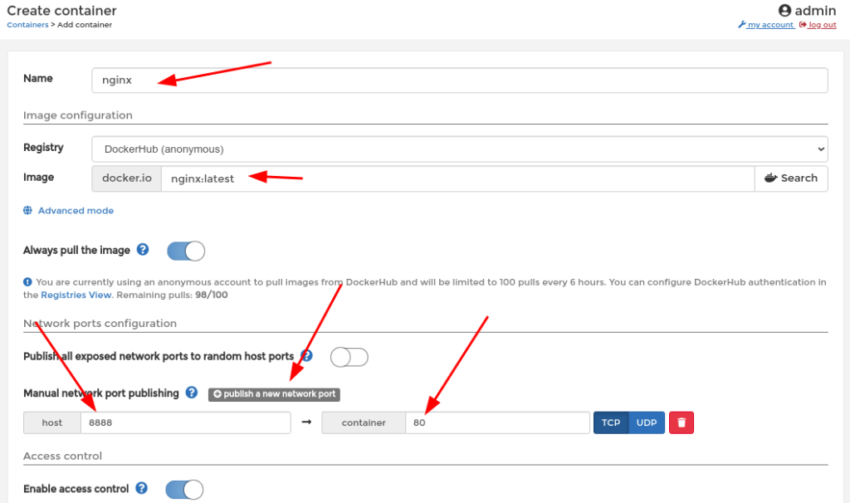Enable publish all exposed ports to random host ports
Image resolution: width=850 pixels, height=503 pixels.
pos(349,357)
